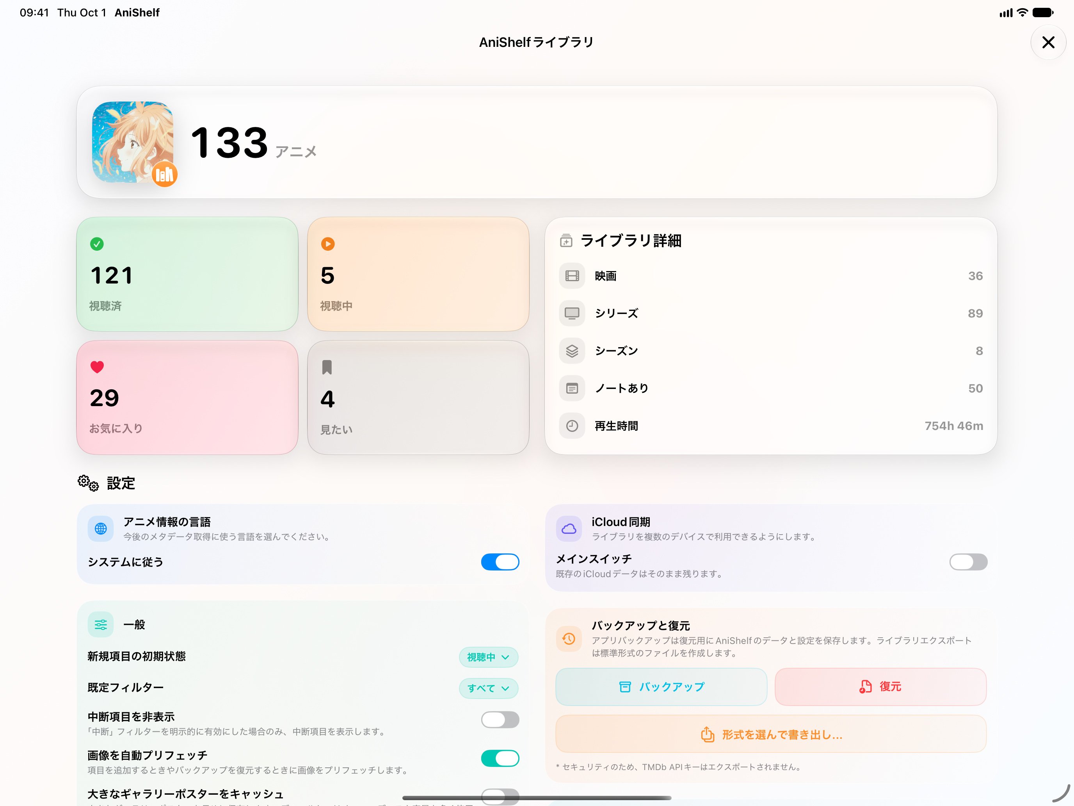Viewport: 1074px width, 806px height.
Task: Click the clock icon beside 再生時間
Action: point(572,426)
